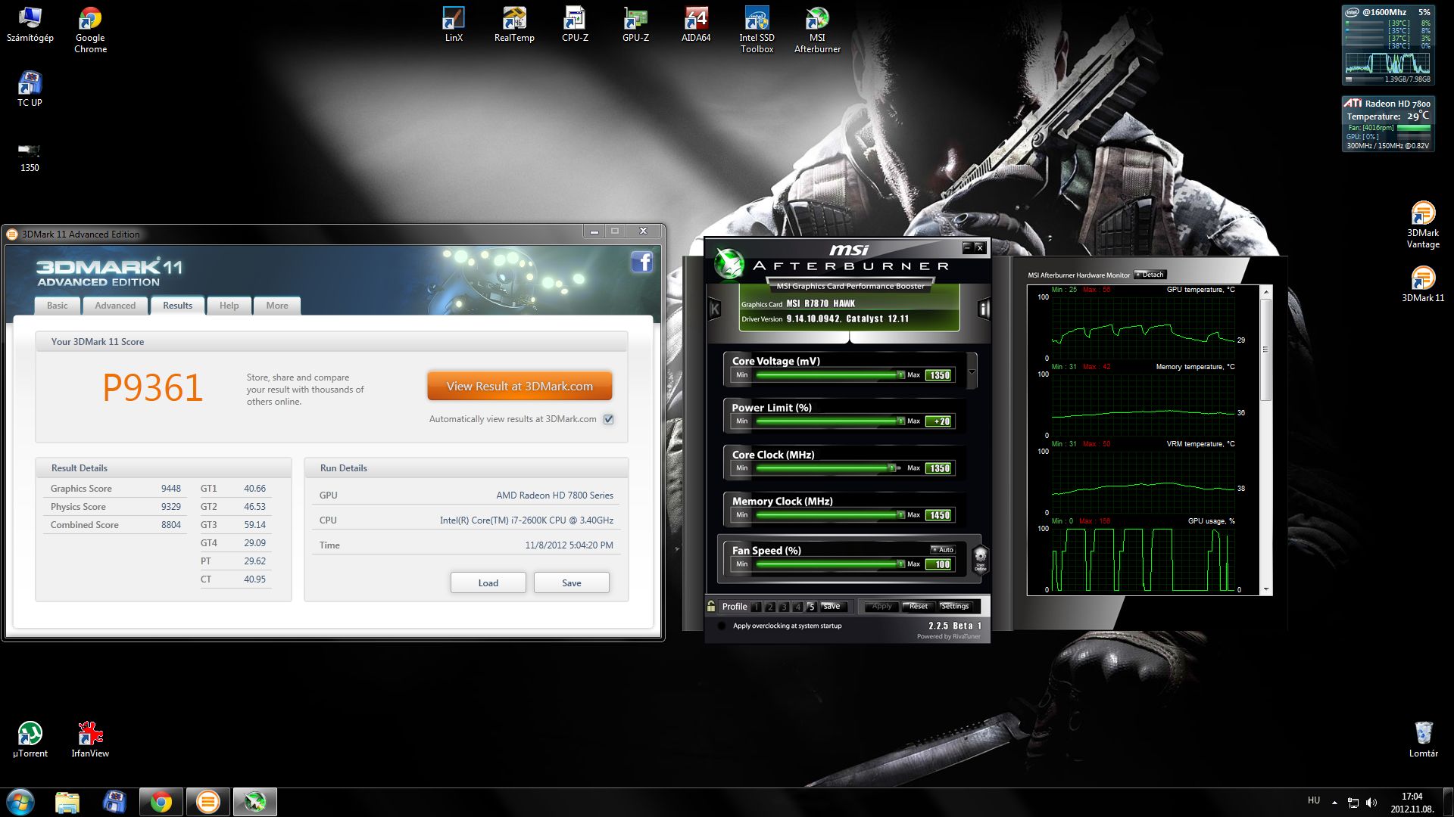Switch to Chrome in the taskbar
The height and width of the screenshot is (817, 1454).
pos(161,802)
